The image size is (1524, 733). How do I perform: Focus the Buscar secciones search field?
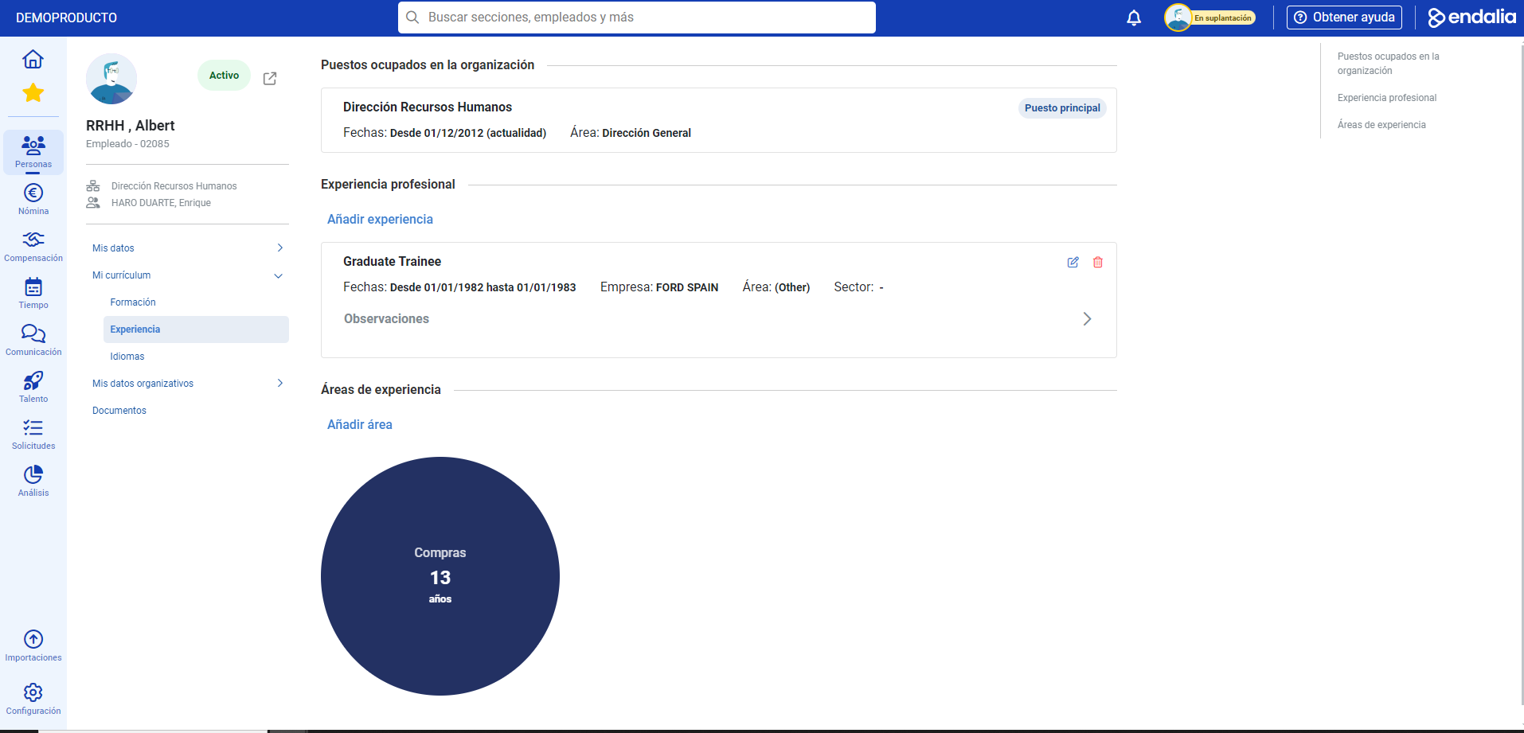[x=637, y=18]
